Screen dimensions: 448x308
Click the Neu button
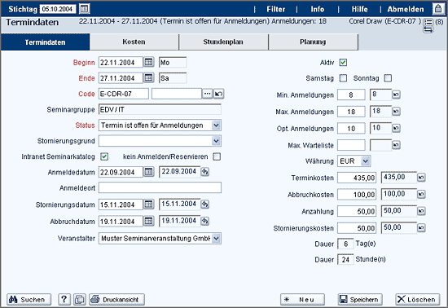pos(302,299)
